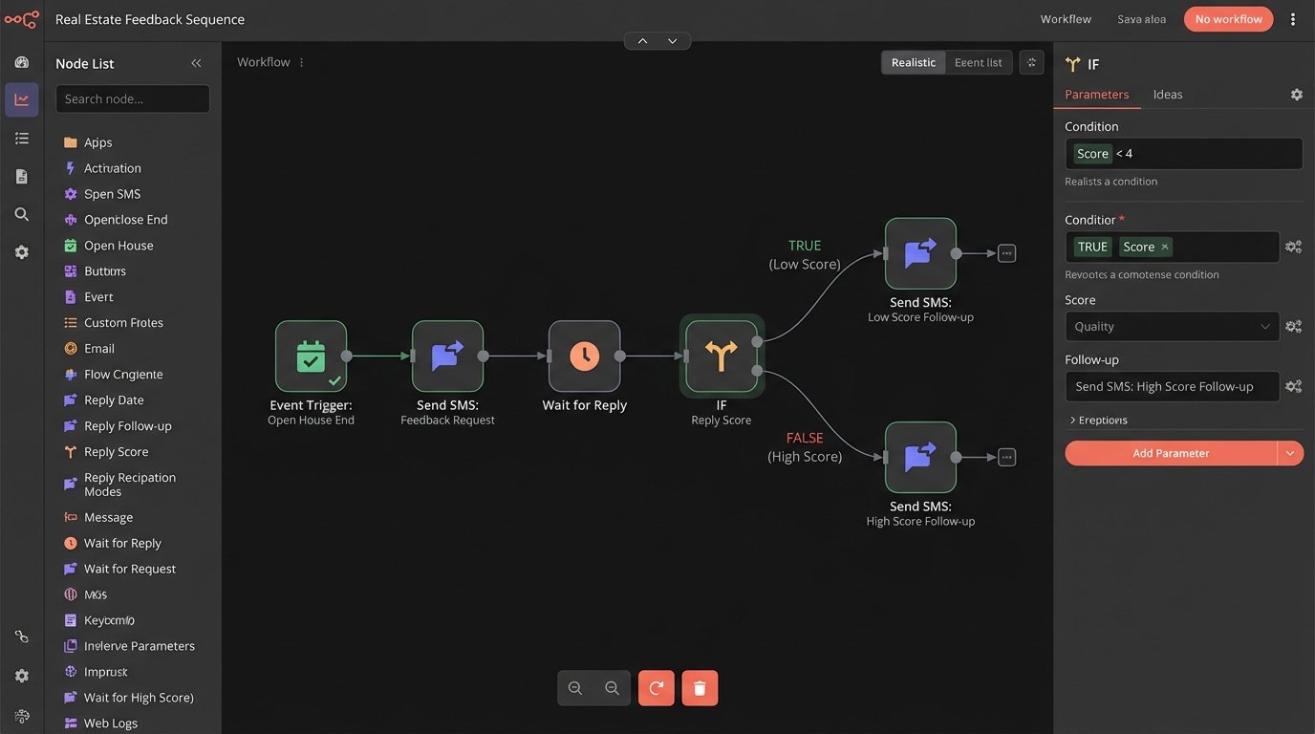Screen dimensions: 1315x734
Task: Open the Add Parameter dropdown arrow
Action: point(1290,453)
